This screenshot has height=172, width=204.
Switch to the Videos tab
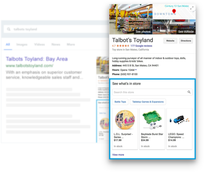(40, 44)
